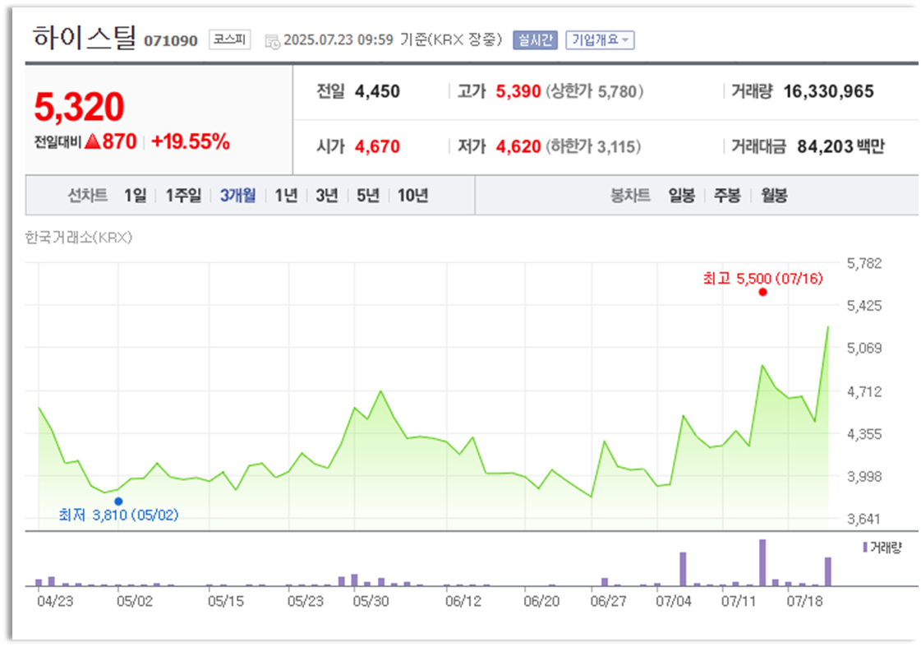
Task: Click the 선차트 label
Action: 88,195
